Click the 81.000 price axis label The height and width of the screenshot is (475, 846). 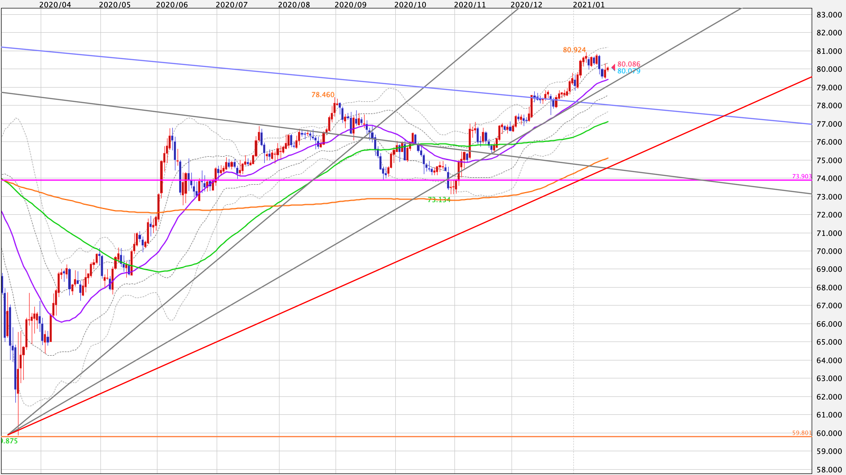(x=829, y=51)
